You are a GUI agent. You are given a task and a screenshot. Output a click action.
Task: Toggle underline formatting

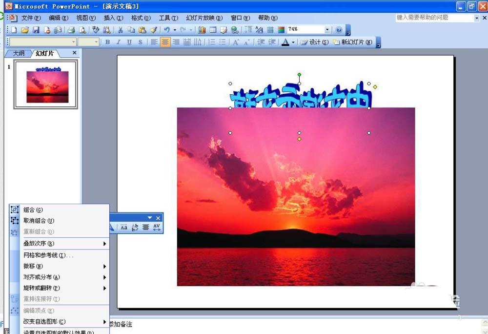click(129, 42)
